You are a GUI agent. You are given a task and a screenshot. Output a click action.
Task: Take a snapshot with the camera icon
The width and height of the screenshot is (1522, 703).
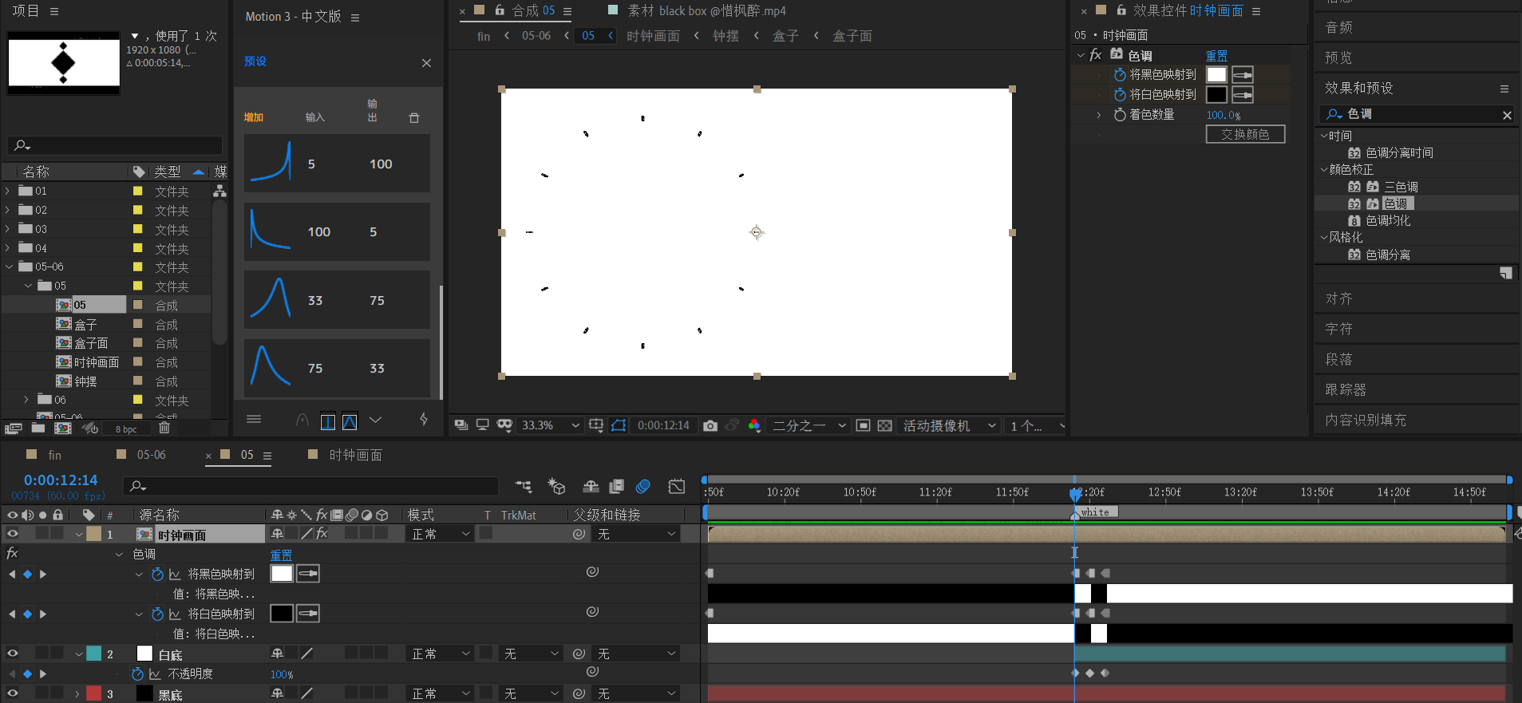710,425
